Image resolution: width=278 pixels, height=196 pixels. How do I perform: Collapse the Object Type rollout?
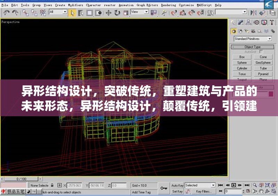[253, 47]
